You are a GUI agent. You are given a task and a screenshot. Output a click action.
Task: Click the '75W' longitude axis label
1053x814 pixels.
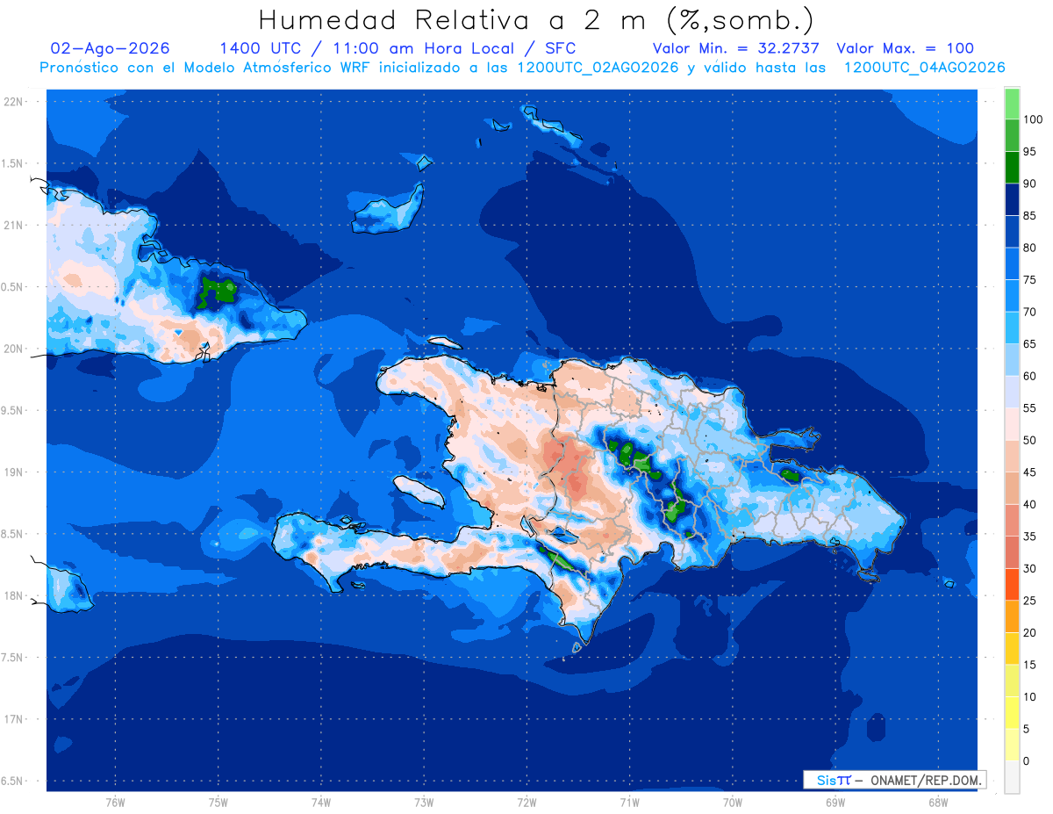pos(218,803)
